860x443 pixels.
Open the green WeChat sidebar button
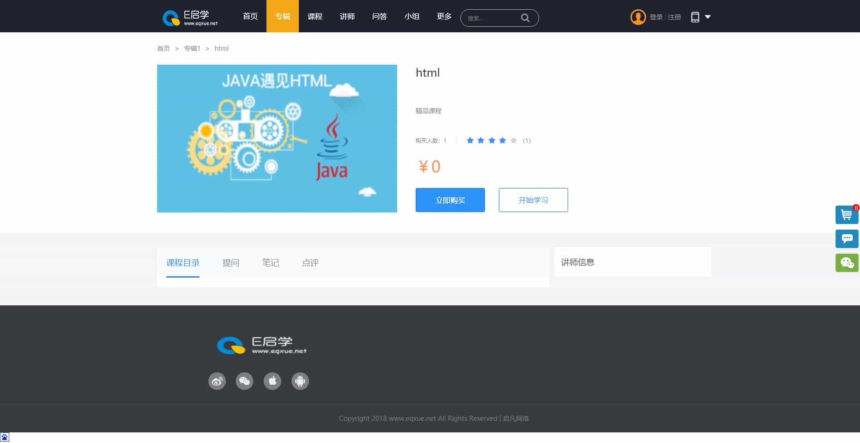pyautogui.click(x=847, y=263)
